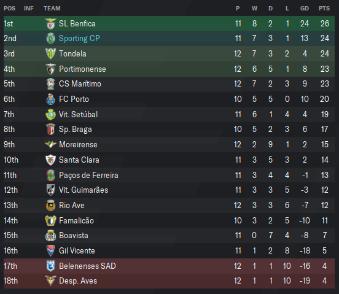Select the Paços de Ferreira row
339x294 pixels.
pyautogui.click(x=169, y=175)
